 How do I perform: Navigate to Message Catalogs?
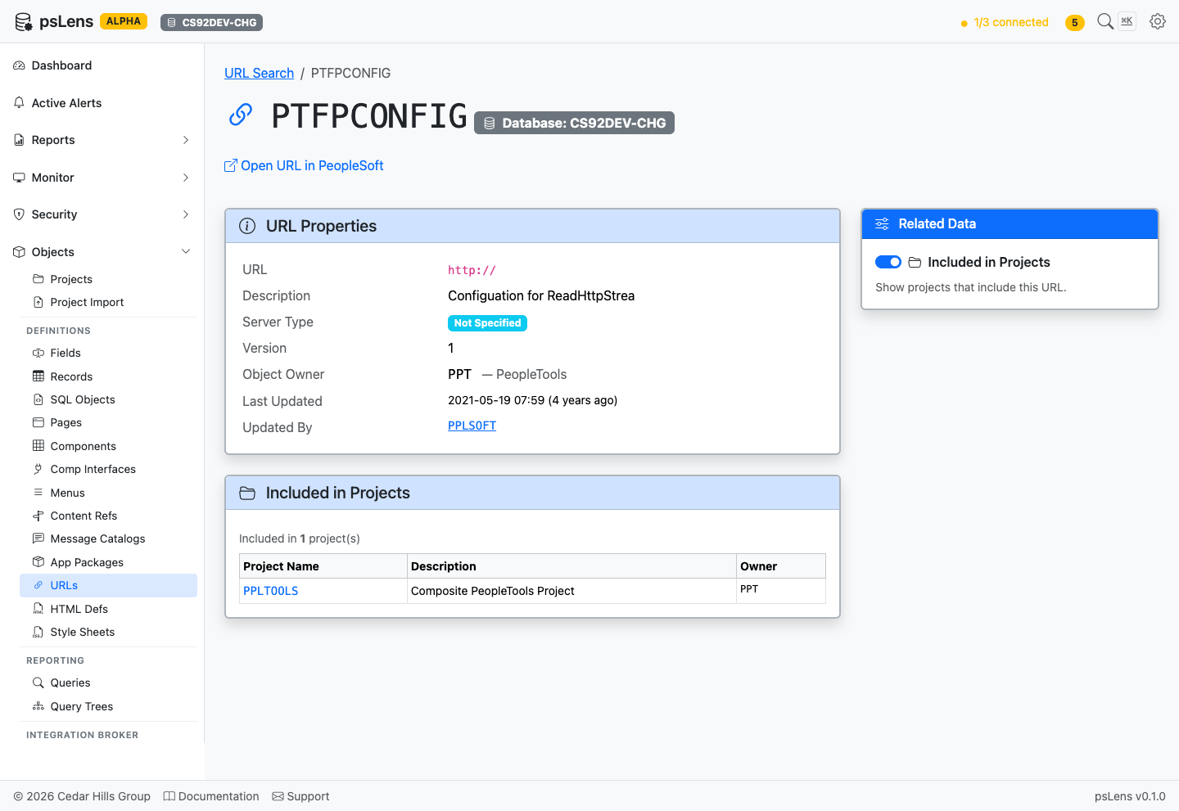tap(108, 538)
